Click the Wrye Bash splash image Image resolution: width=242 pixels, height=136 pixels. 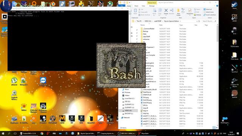tap(121, 65)
